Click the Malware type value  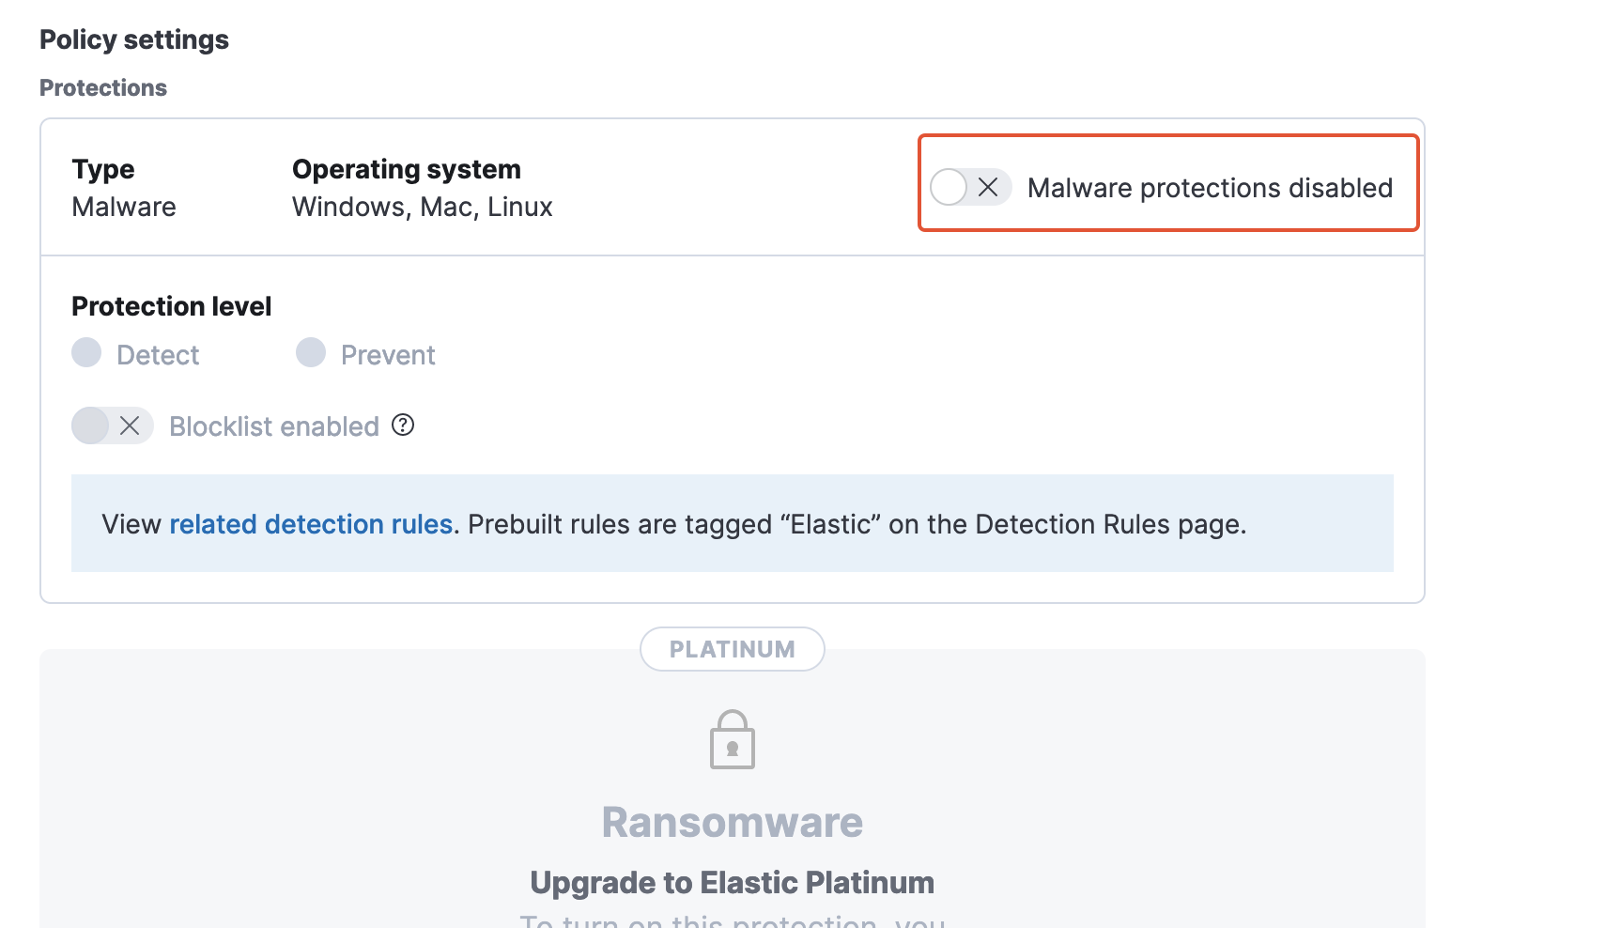coord(124,207)
